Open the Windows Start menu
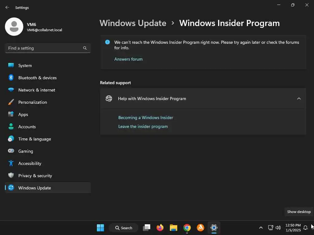The width and height of the screenshot is (314, 235). 100,228
